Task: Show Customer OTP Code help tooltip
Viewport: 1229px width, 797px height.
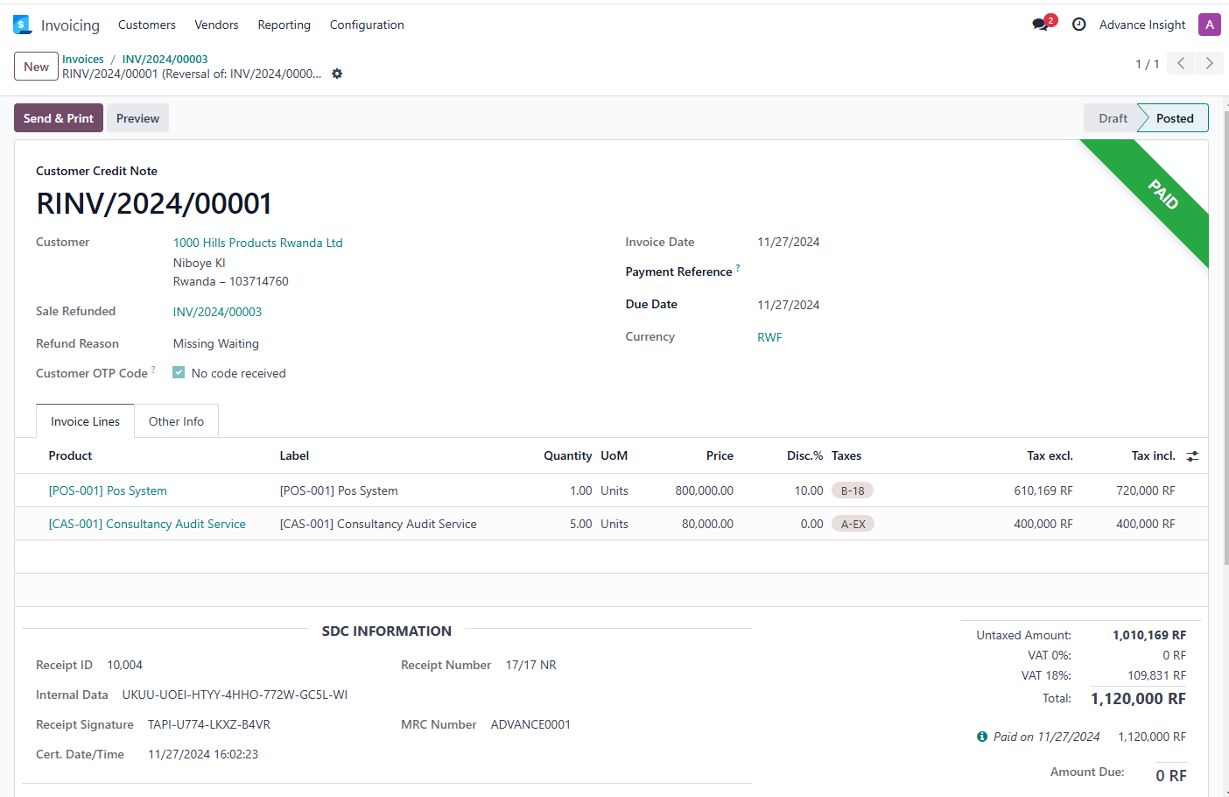Action: click(x=153, y=370)
